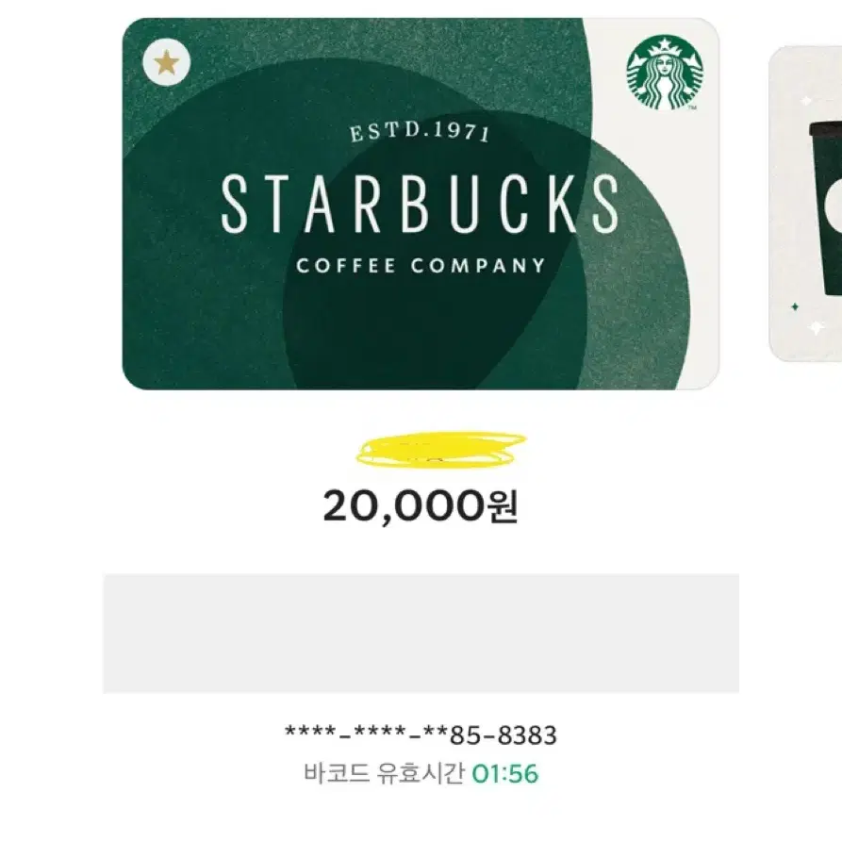This screenshot has width=842, height=842.
Task: Click the 원 currency symbol after balance
Action: [503, 506]
